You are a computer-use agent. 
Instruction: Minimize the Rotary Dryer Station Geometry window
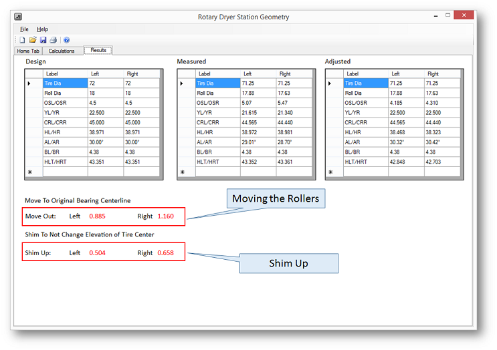point(436,15)
